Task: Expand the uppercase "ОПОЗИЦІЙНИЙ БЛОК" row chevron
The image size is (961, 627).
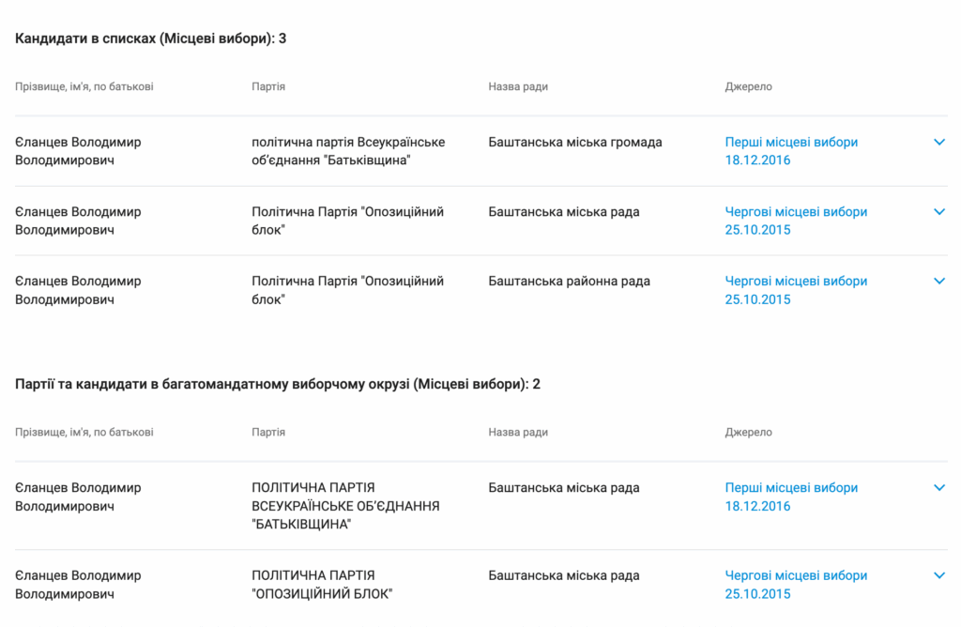Action: (x=939, y=575)
